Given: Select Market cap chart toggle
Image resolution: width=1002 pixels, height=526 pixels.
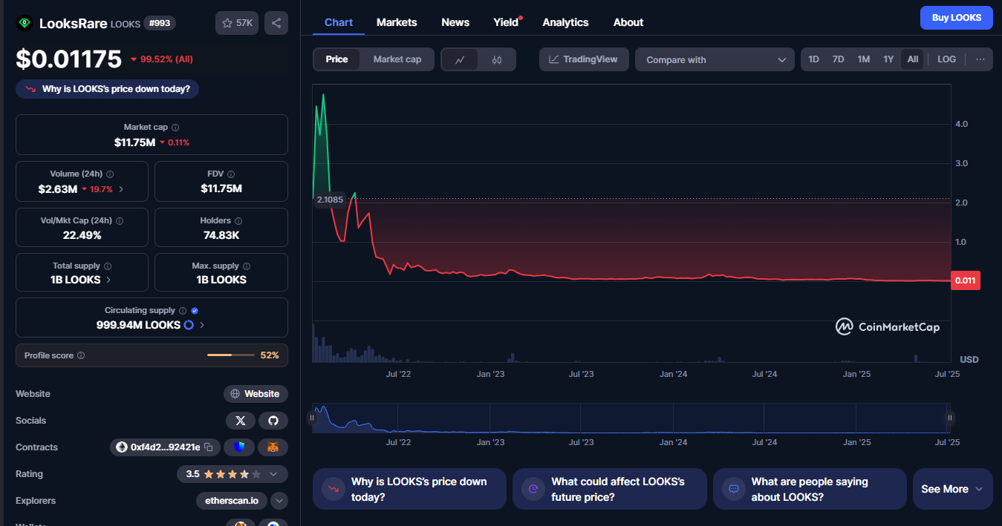Looking at the screenshot, I should (x=397, y=59).
